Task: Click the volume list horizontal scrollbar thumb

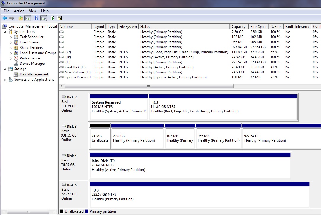Action: (x=149, y=86)
